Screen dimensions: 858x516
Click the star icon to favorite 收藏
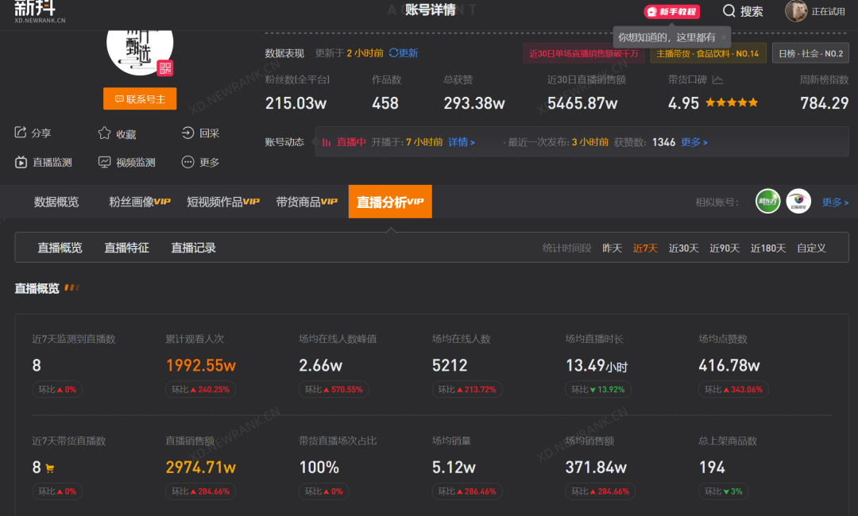104,133
